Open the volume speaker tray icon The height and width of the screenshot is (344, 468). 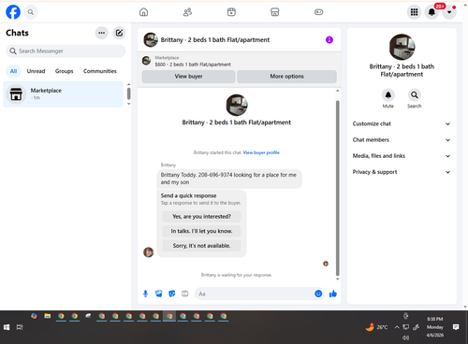click(406, 337)
